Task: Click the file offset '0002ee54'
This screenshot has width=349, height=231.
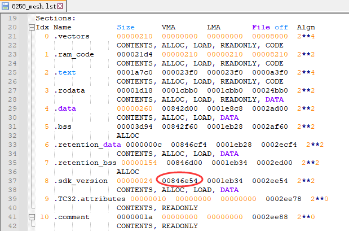Action: point(270,181)
